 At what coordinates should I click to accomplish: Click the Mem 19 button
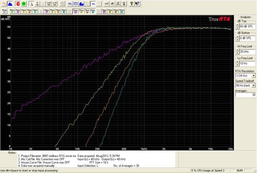coord(116,11)
